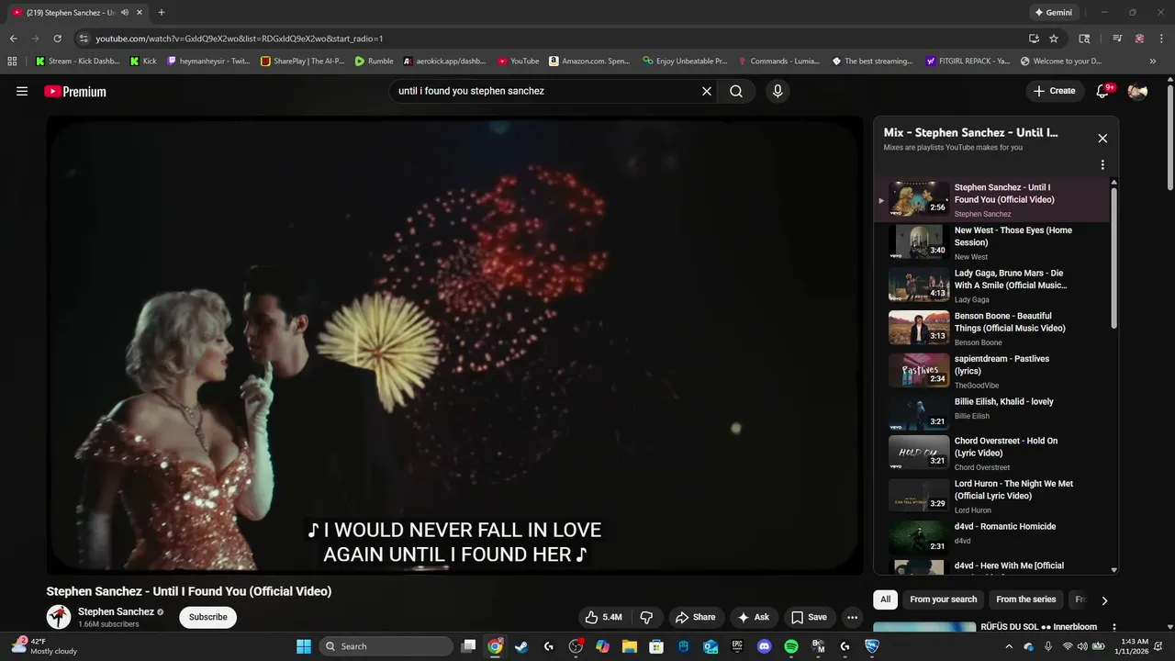Clear the search query with the X
This screenshot has width=1175, height=661.
pyautogui.click(x=707, y=91)
